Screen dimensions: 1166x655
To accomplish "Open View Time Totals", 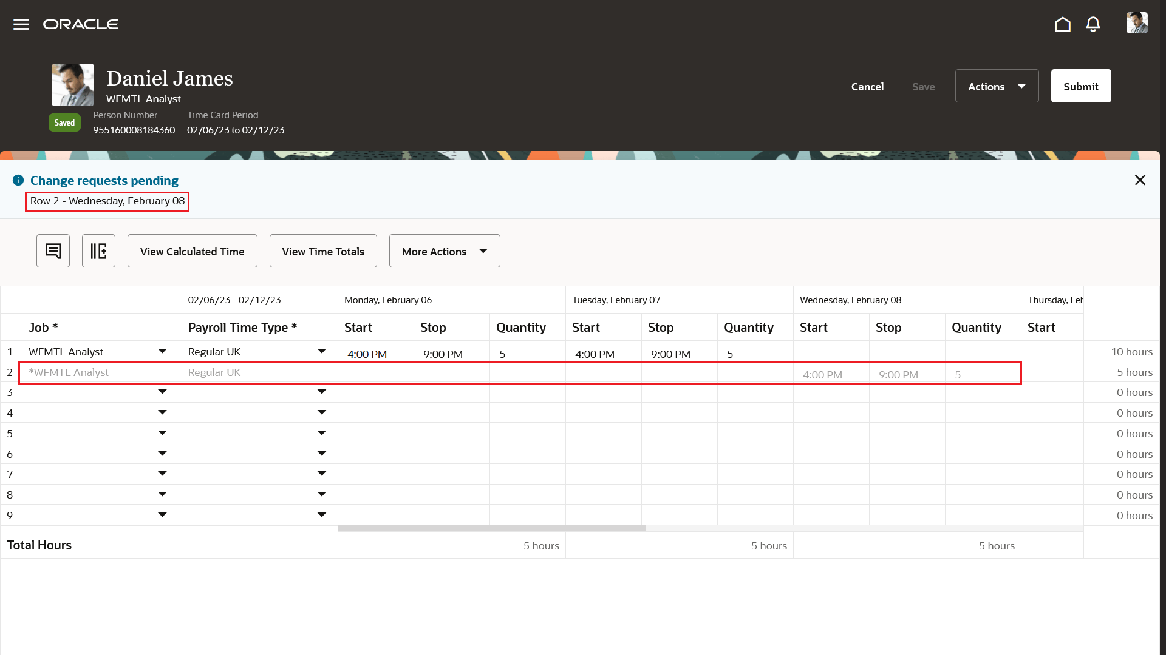I will pos(322,250).
